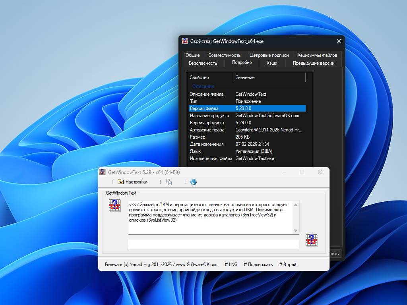Open the Совместимость tab
This screenshot has height=305, width=407.
(225, 55)
